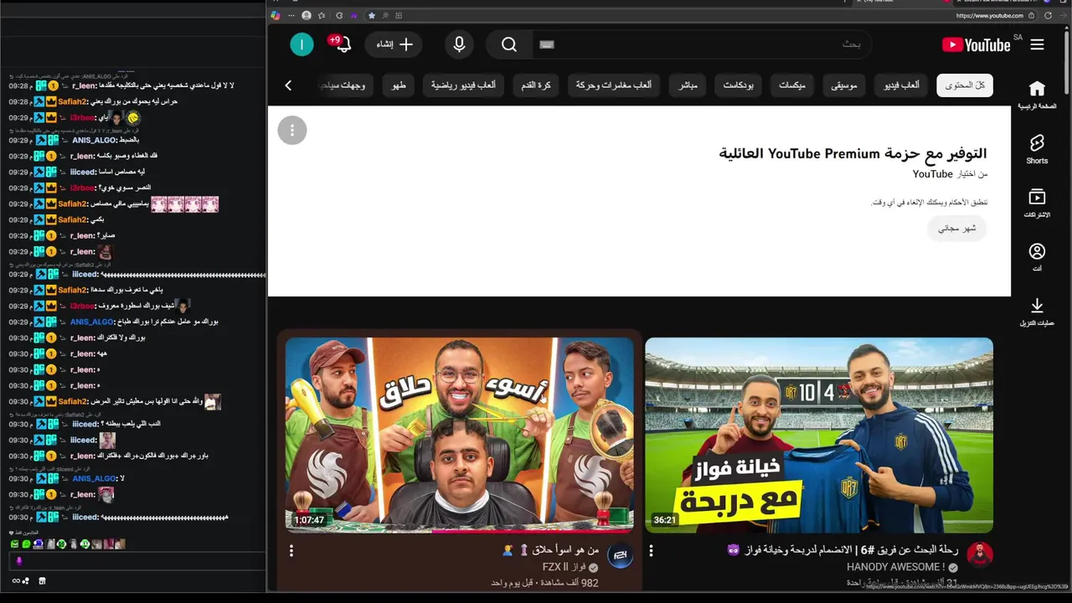Image resolution: width=1072 pixels, height=603 pixels.
Task: Open the on-screen keyboard icon in search
Action: (x=547, y=44)
